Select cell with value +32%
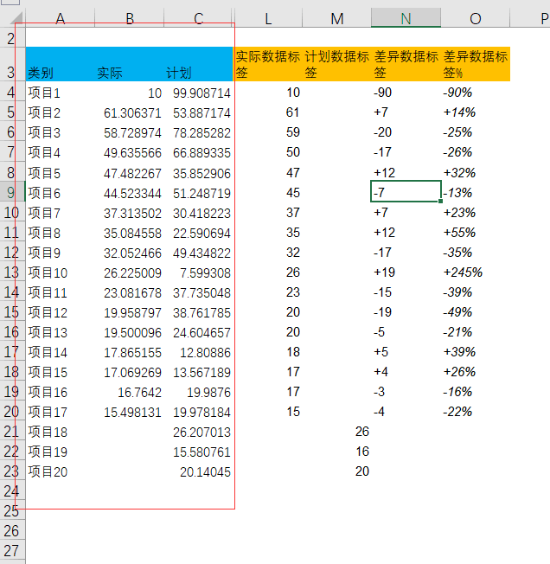Image resolution: width=550 pixels, height=564 pixels. (476, 173)
